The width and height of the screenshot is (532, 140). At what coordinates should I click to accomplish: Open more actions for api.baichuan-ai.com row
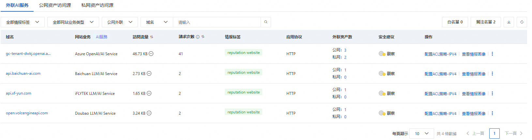click(x=492, y=74)
